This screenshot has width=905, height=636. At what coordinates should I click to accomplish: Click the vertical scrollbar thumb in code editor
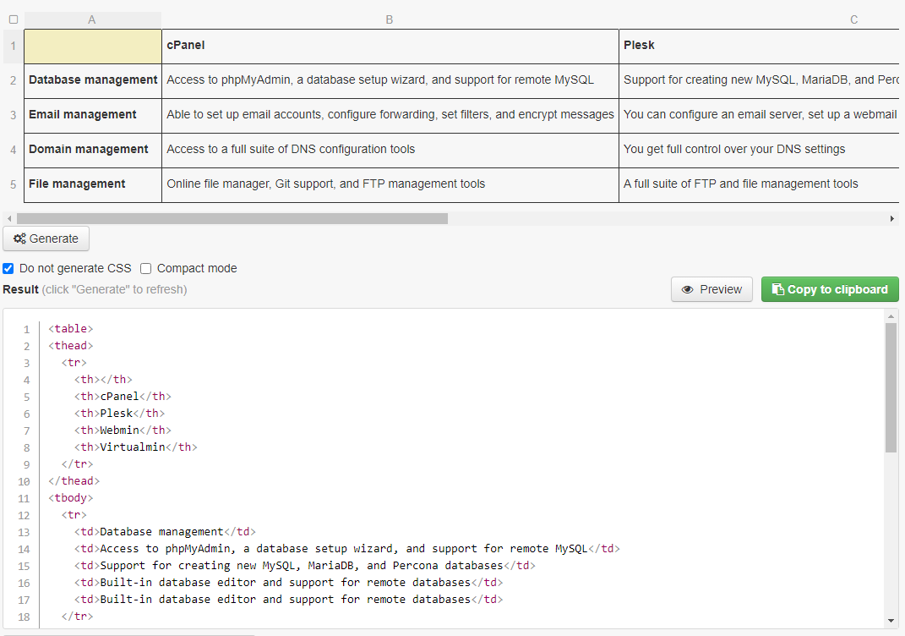pos(891,387)
